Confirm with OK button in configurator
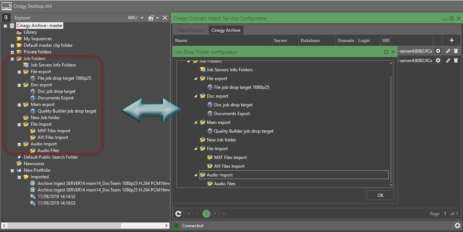Screen dimensions: 463x232 point(380,195)
